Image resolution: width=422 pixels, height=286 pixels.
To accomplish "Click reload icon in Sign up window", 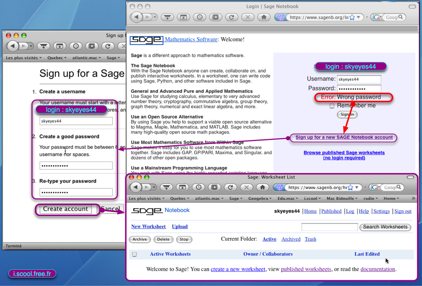I will tap(108, 46).
